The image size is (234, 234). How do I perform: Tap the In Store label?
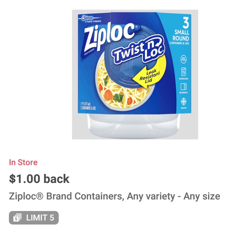[23, 162]
